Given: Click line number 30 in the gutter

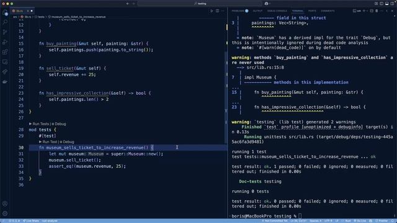Looking at the screenshot, I should tap(21, 147).
